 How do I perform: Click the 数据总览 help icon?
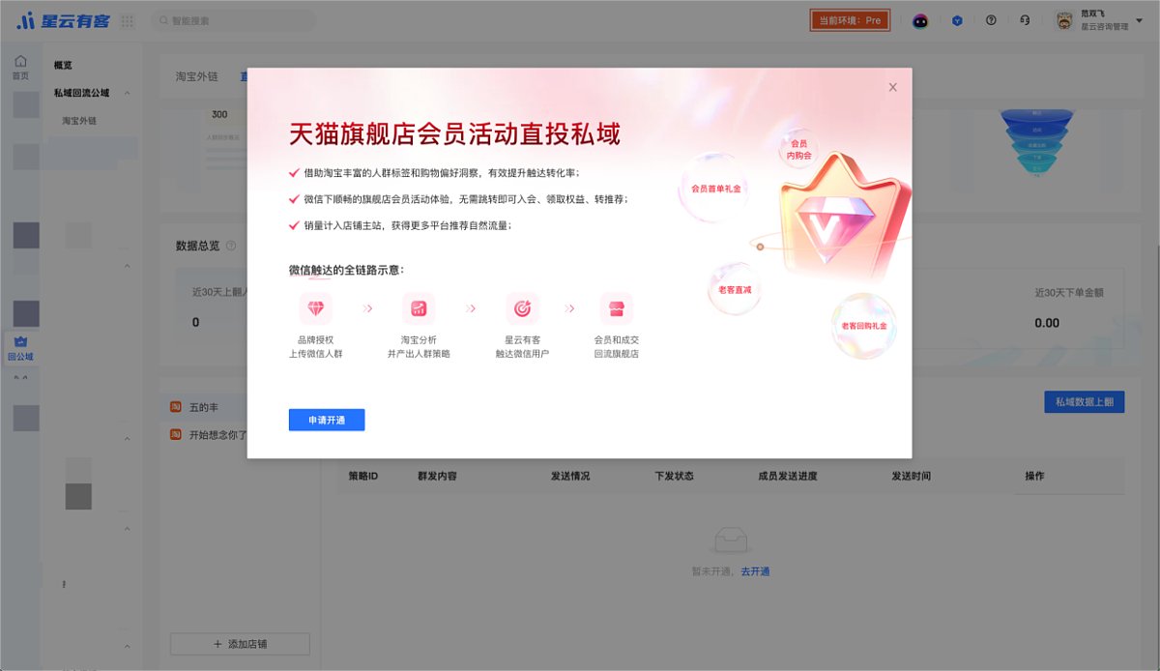pyautogui.click(x=230, y=246)
